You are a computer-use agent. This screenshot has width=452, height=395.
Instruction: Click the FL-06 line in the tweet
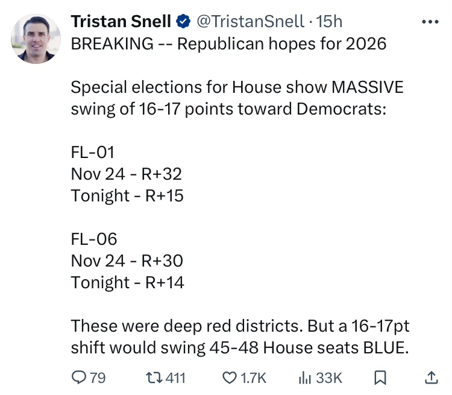tap(94, 239)
